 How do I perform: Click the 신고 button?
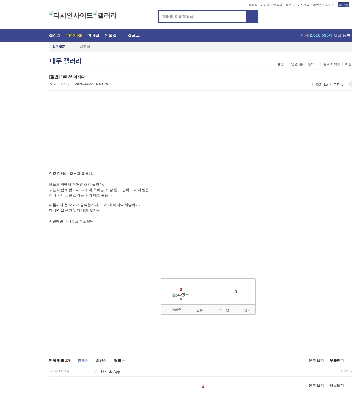[244, 309]
